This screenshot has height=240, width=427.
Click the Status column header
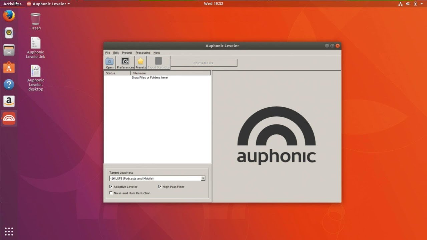(x=117, y=73)
